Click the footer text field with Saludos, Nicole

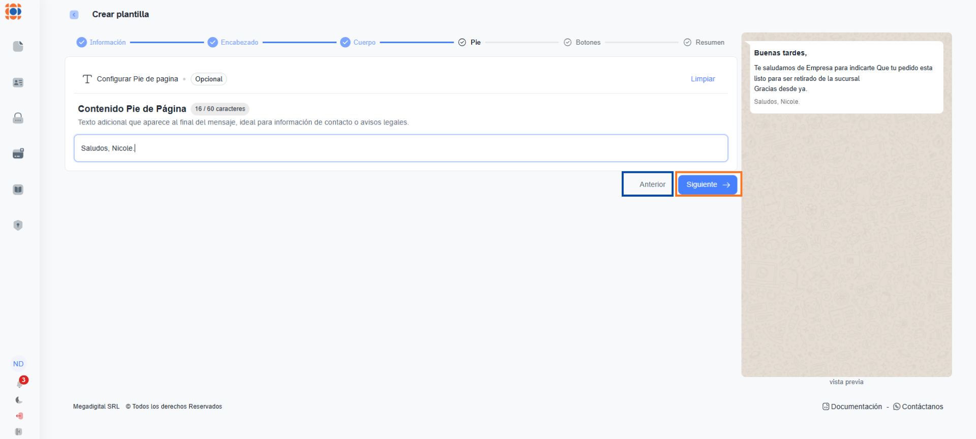point(401,148)
